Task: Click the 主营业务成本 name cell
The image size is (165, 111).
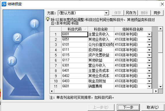Action: (x=101, y=71)
